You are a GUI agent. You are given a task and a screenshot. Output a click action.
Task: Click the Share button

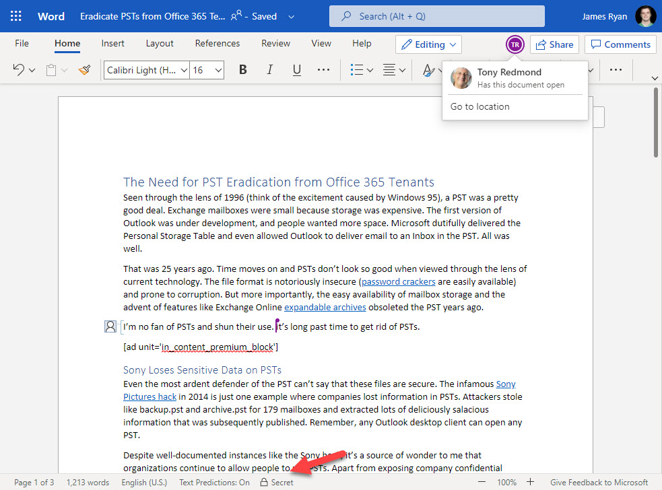coord(554,44)
